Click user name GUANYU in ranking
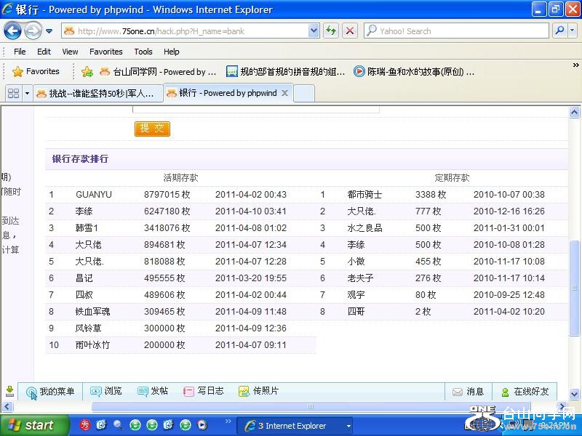Screen dimensions: 582x436 click(94, 195)
